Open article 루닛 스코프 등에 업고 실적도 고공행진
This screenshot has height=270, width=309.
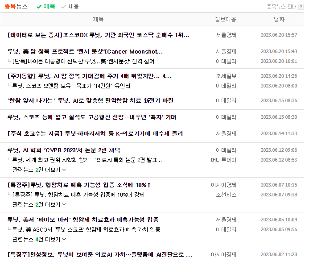(92, 117)
